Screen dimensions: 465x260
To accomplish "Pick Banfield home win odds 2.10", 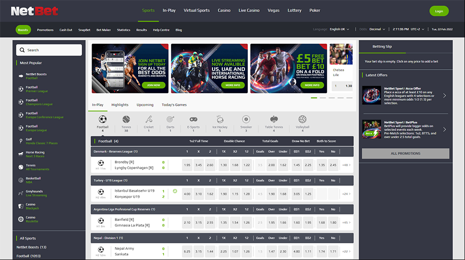I will 187,223.
